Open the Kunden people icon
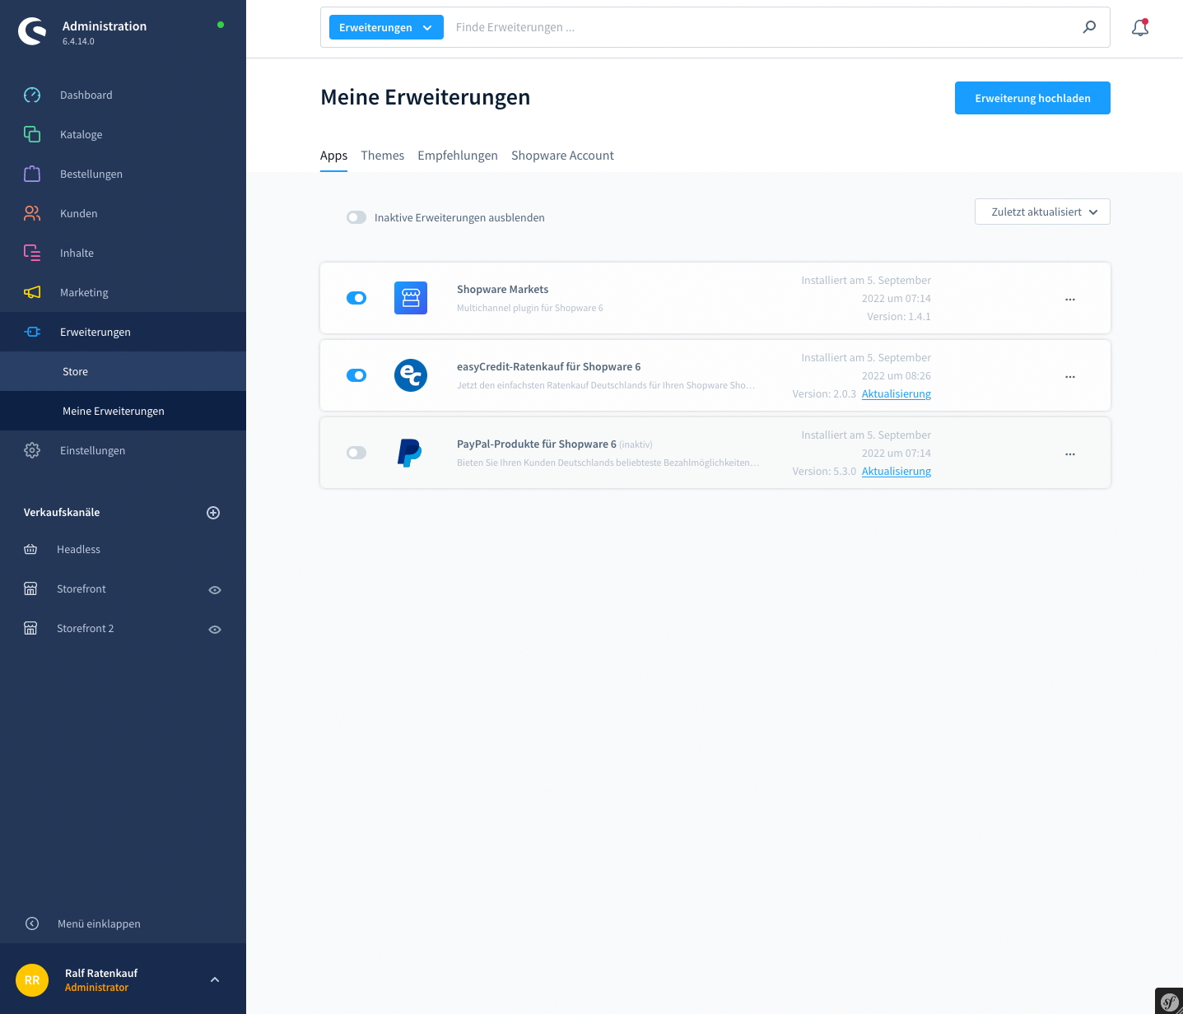The image size is (1183, 1014). [32, 213]
